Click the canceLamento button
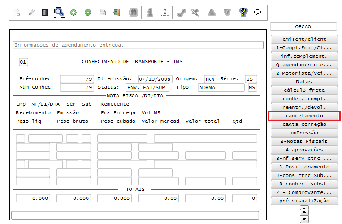Screen dimensions: 342x224 pyautogui.click(x=304, y=116)
